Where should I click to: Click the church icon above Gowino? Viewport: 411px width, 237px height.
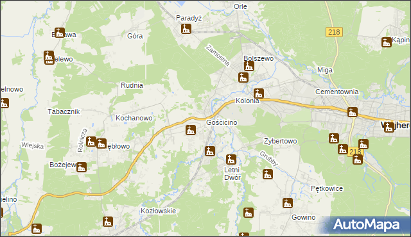pos(288,203)
